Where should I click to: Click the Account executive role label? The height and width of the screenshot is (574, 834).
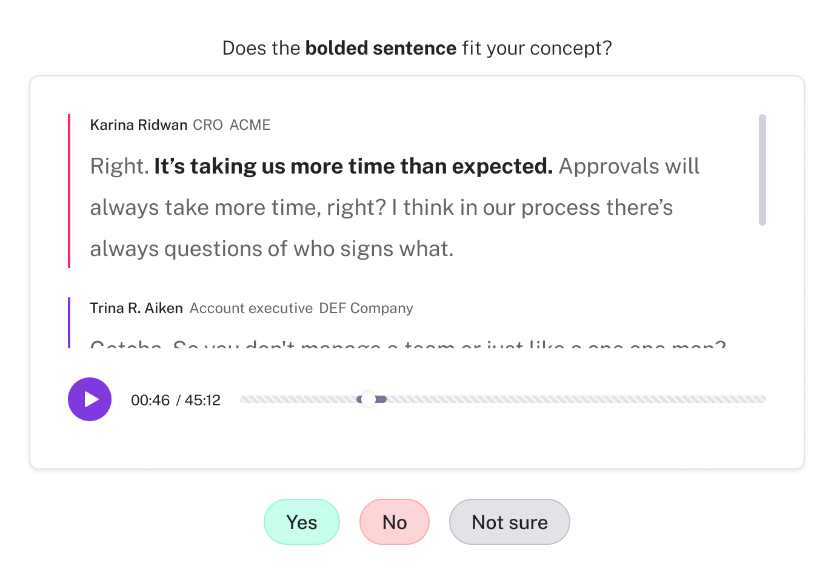pos(251,308)
